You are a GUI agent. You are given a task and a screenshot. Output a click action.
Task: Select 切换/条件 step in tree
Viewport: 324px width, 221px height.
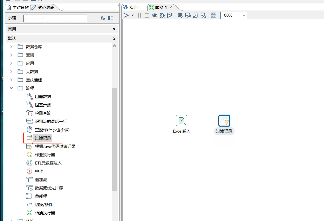(x=44, y=205)
